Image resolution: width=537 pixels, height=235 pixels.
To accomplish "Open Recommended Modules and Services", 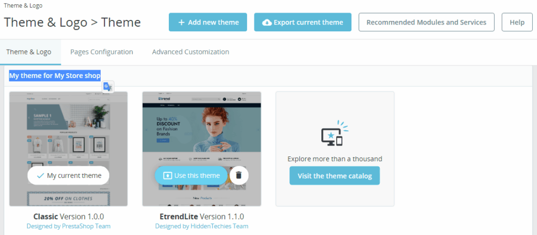I will tap(426, 23).
